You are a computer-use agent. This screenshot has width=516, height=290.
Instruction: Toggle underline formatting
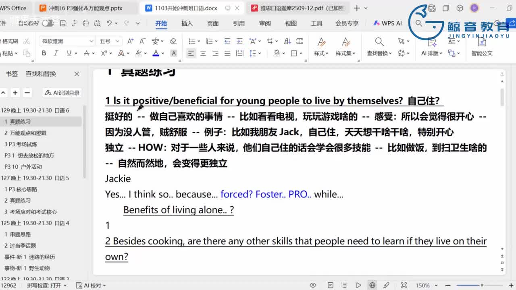tap(69, 53)
